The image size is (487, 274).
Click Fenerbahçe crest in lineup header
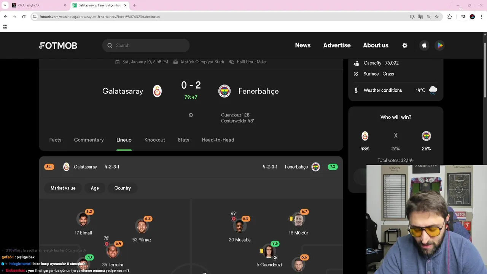pos(316,167)
